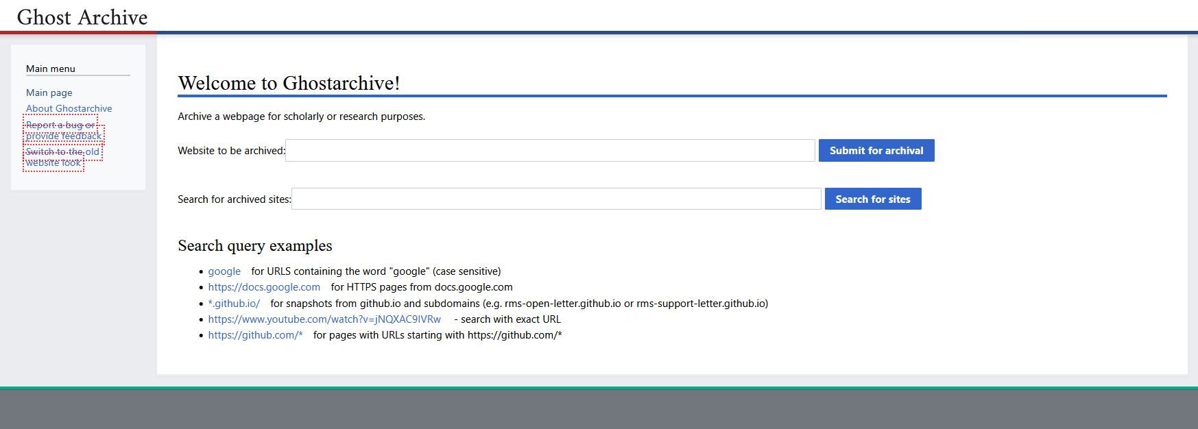Click the Search query examples heading
Viewport: 1198px width, 429px height.
click(255, 245)
